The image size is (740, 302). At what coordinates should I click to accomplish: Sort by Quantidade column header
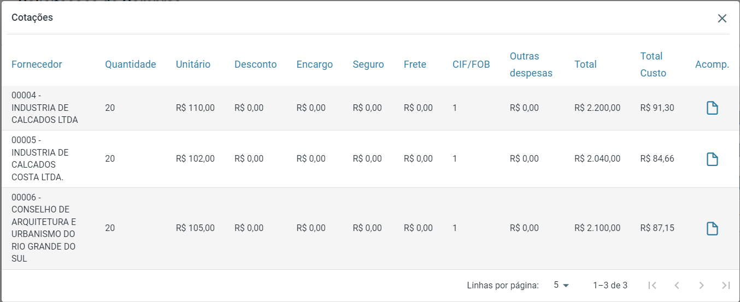(x=130, y=64)
